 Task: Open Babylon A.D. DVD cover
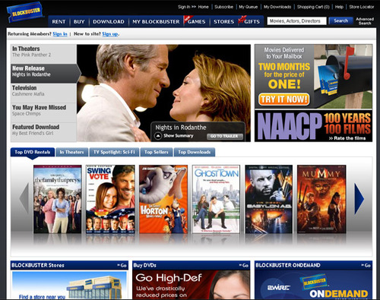pyautogui.click(x=269, y=199)
